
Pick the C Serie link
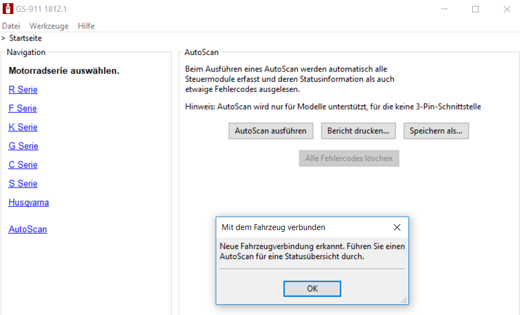(x=23, y=165)
